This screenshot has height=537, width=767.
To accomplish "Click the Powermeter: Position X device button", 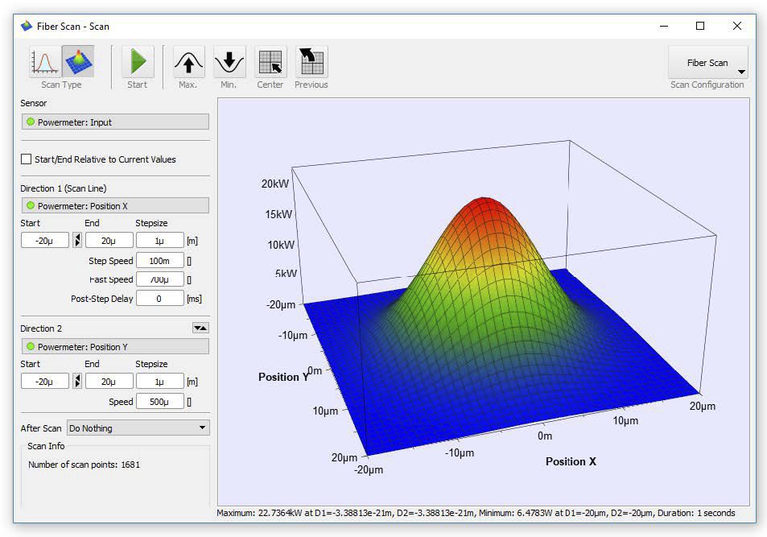I will [x=114, y=205].
